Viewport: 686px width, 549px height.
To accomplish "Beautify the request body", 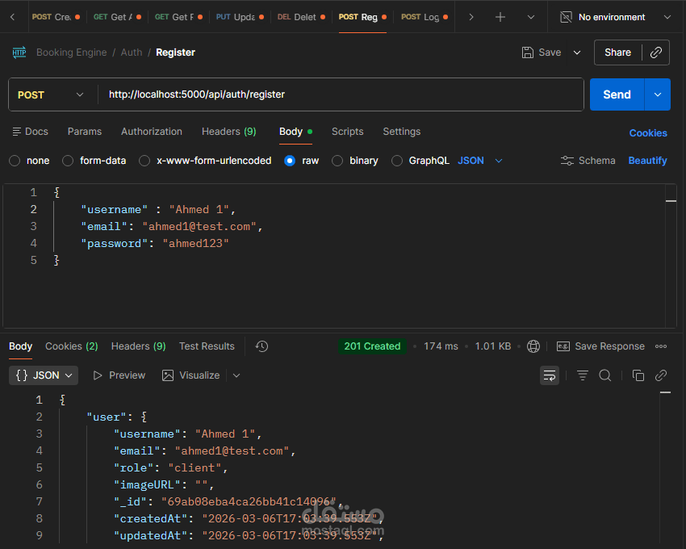I will (647, 161).
